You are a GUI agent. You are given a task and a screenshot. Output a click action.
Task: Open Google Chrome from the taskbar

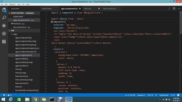pyautogui.click(x=35, y=99)
